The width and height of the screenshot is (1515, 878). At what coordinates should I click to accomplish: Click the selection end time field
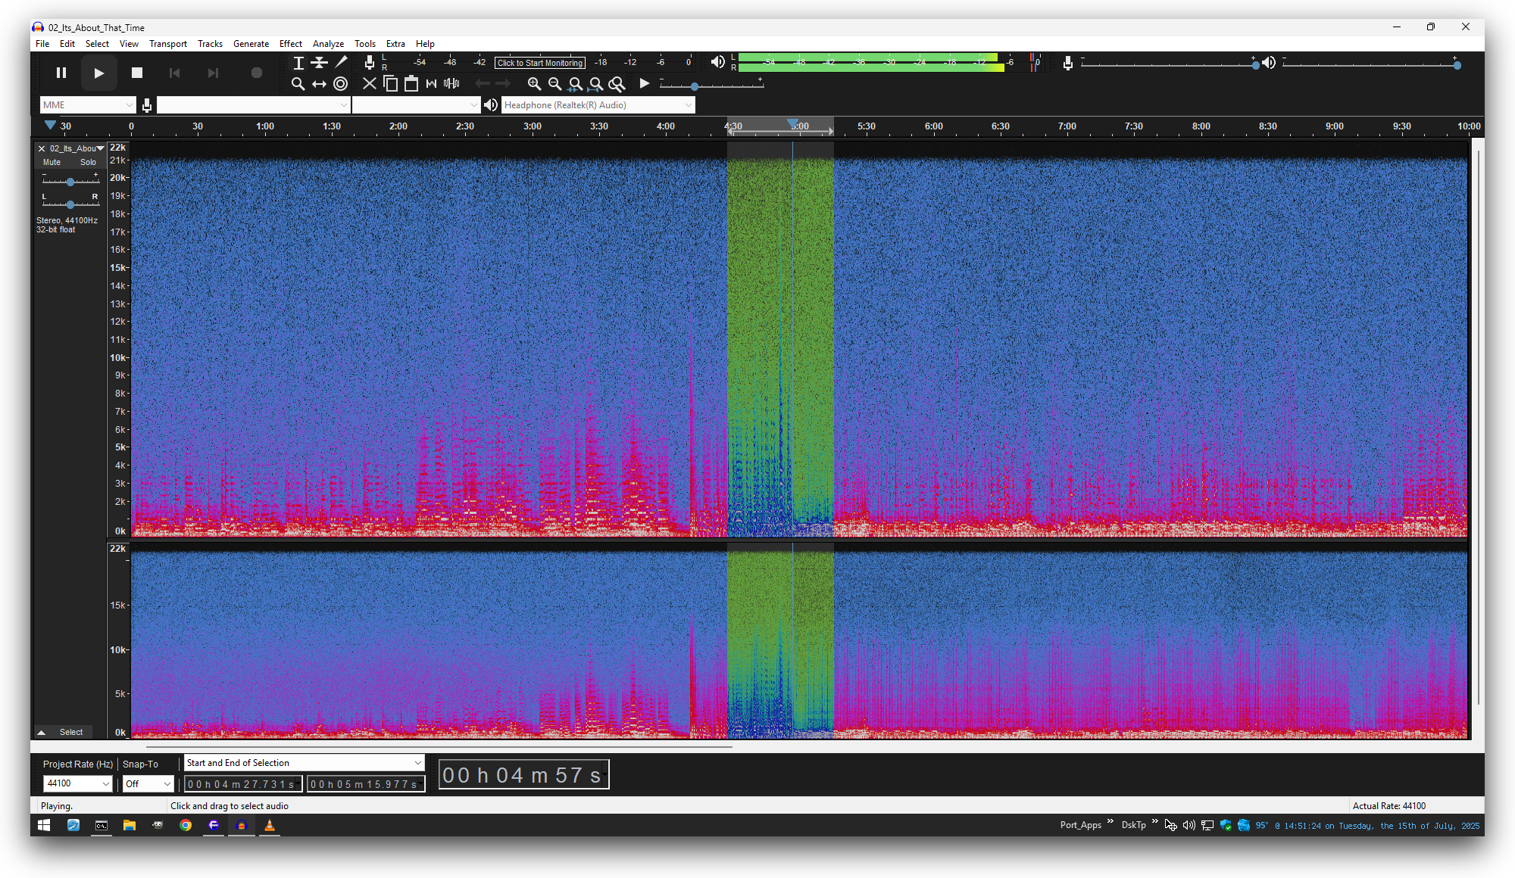pos(365,784)
